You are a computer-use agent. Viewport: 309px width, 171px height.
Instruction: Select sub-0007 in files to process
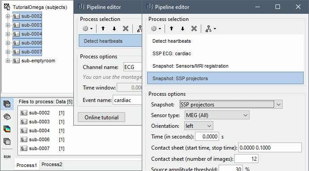coord(42,148)
